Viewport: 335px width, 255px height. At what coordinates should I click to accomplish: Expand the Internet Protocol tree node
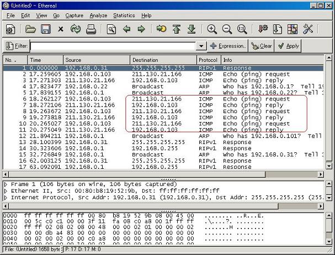(6, 198)
